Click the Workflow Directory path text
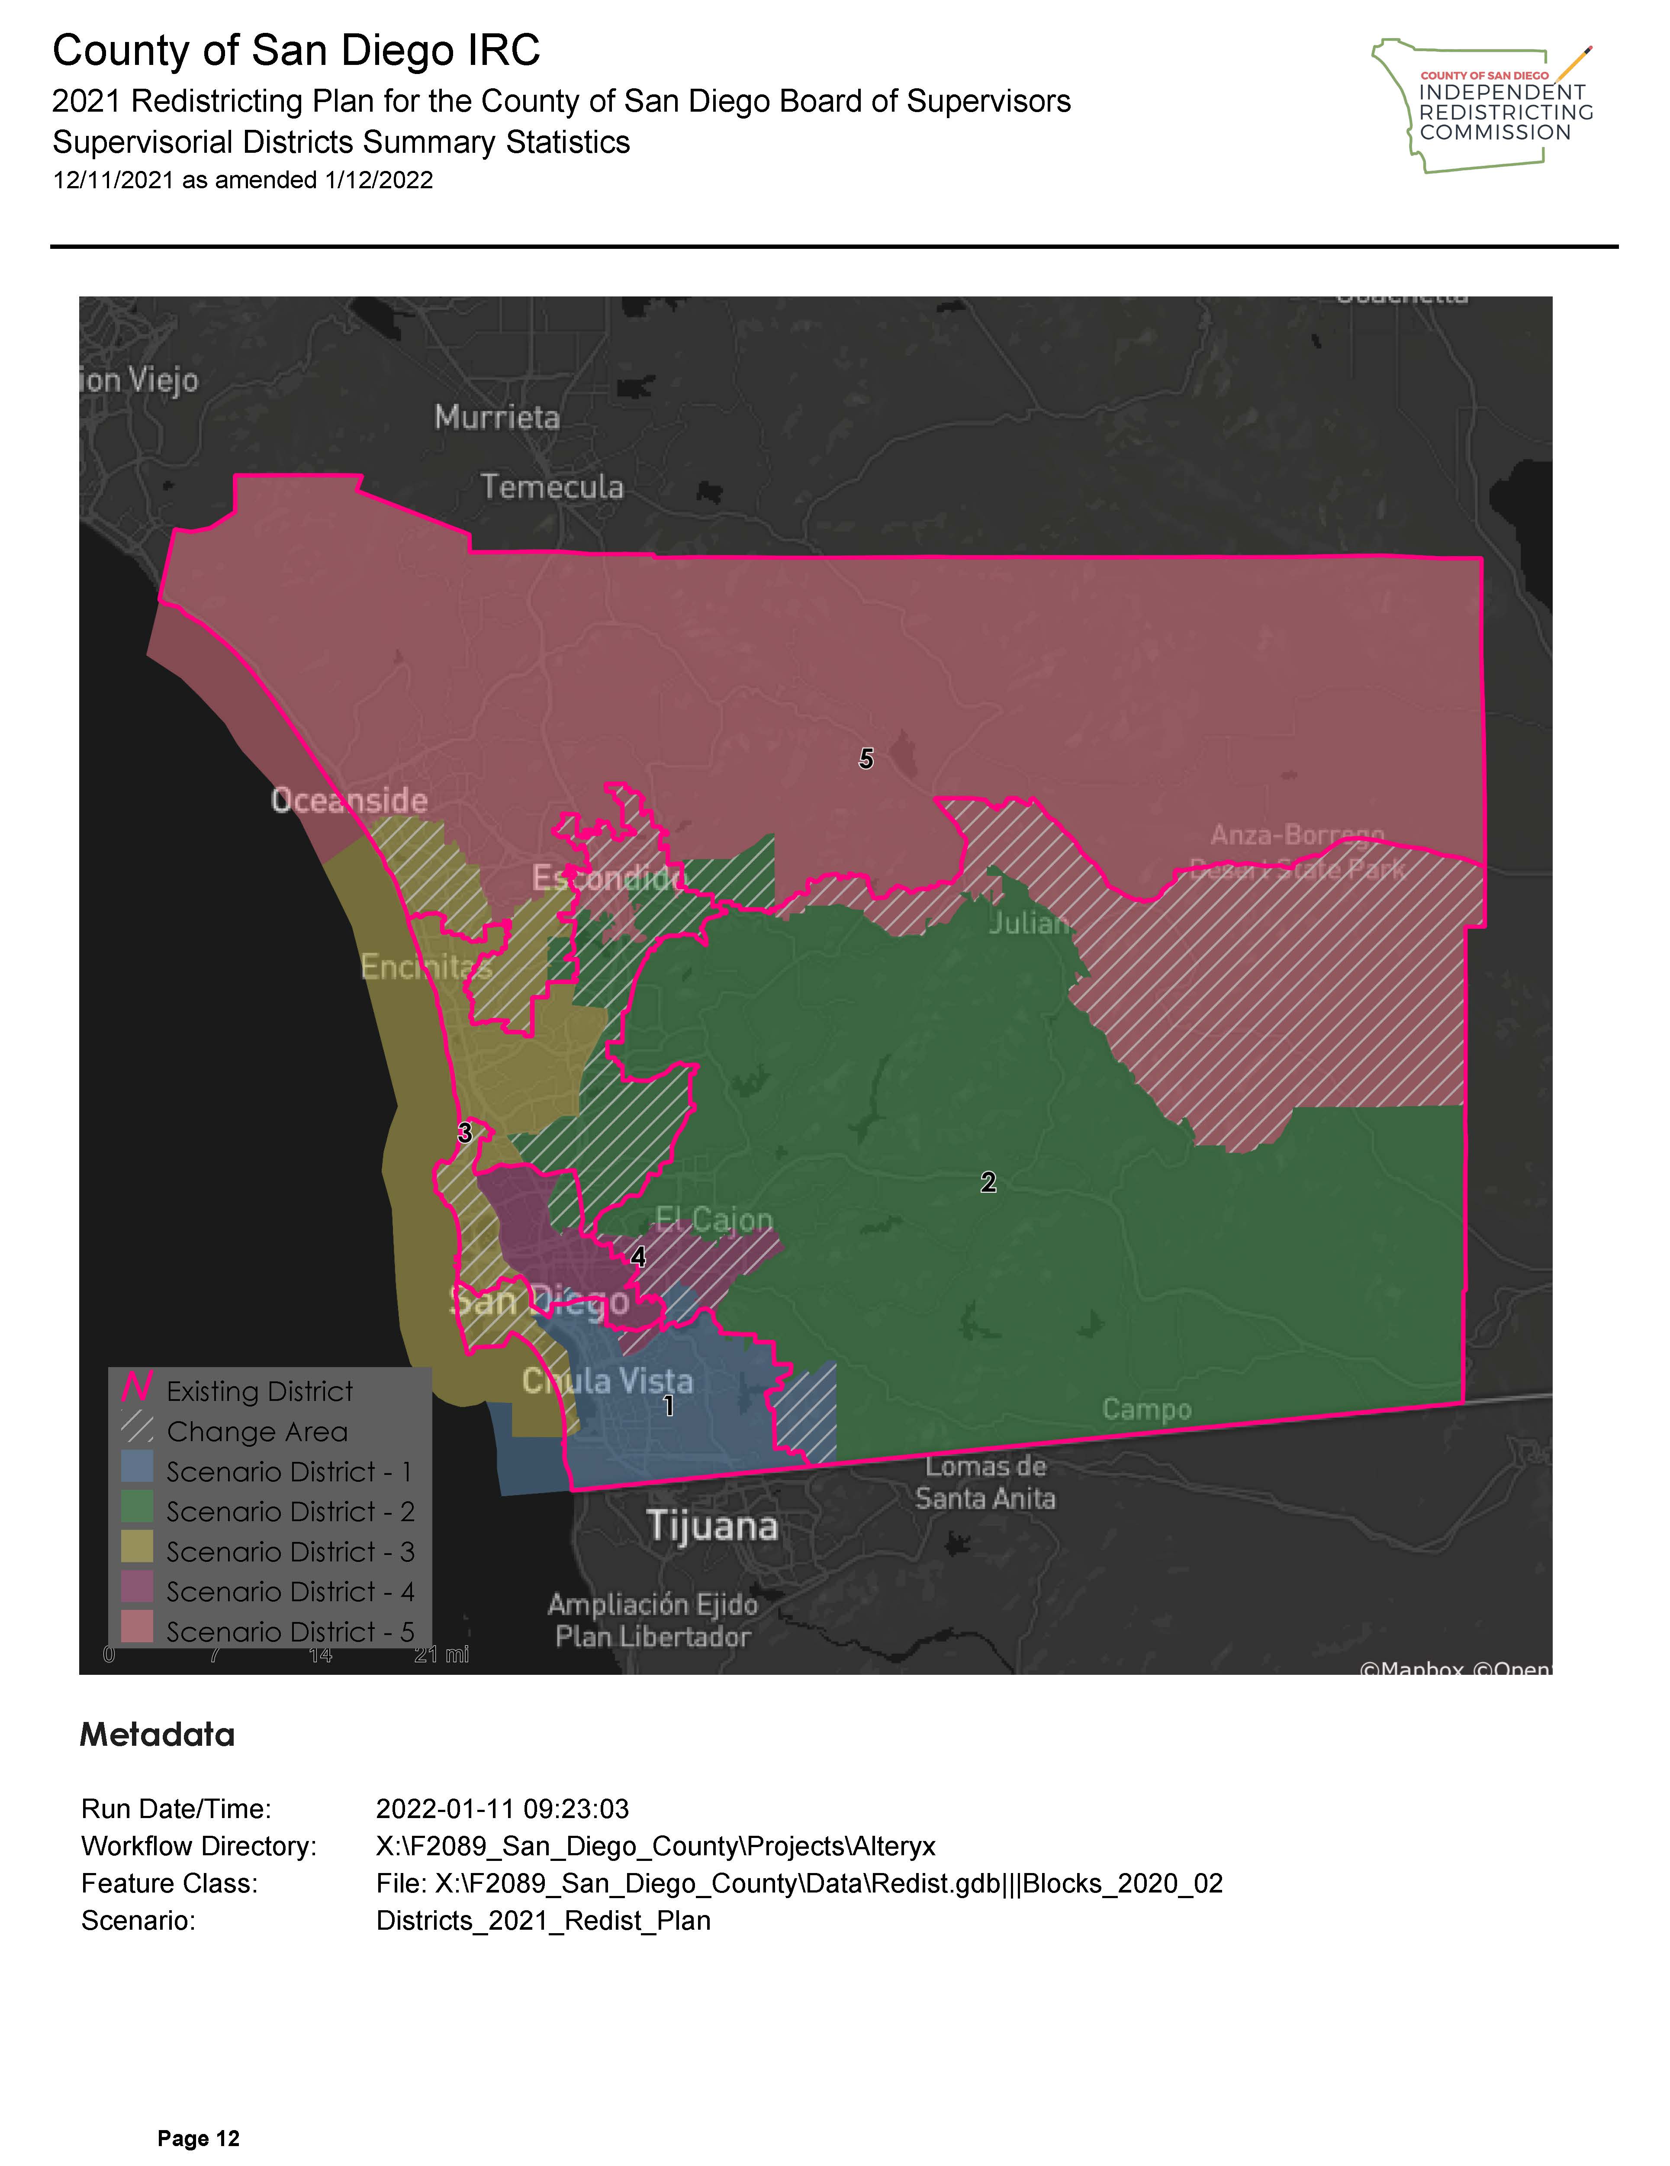The width and height of the screenshot is (1670, 2166). (x=656, y=1846)
